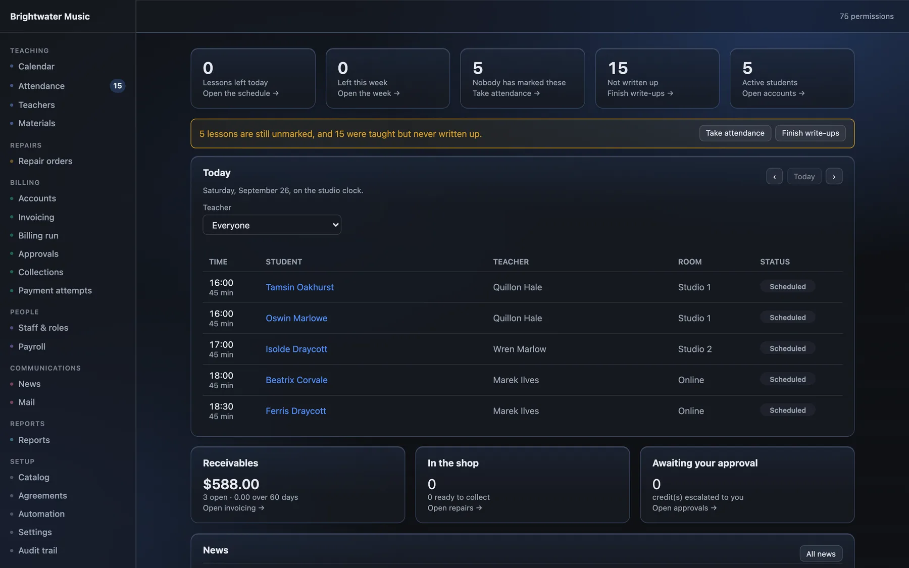Image resolution: width=909 pixels, height=568 pixels.
Task: Open Catalog under Setup
Action: click(34, 477)
